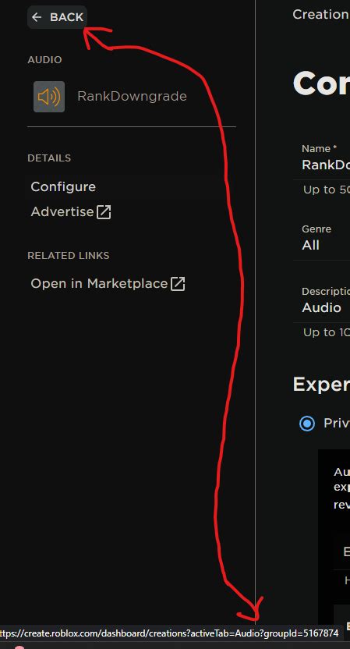Click the pink icon on the bottom taskbar
This screenshot has height=649, width=350.
[19, 646]
